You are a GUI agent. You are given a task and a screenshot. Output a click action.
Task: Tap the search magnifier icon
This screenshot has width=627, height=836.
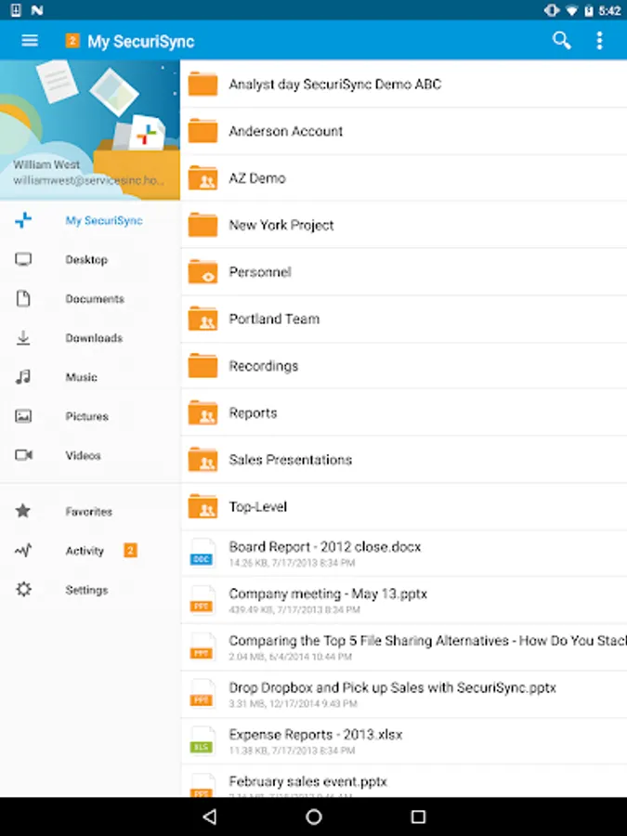[561, 41]
